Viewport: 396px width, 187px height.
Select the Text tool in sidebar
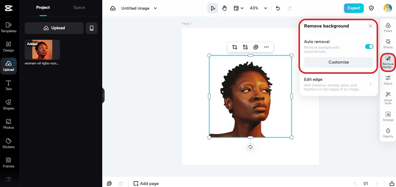[x=9, y=85]
